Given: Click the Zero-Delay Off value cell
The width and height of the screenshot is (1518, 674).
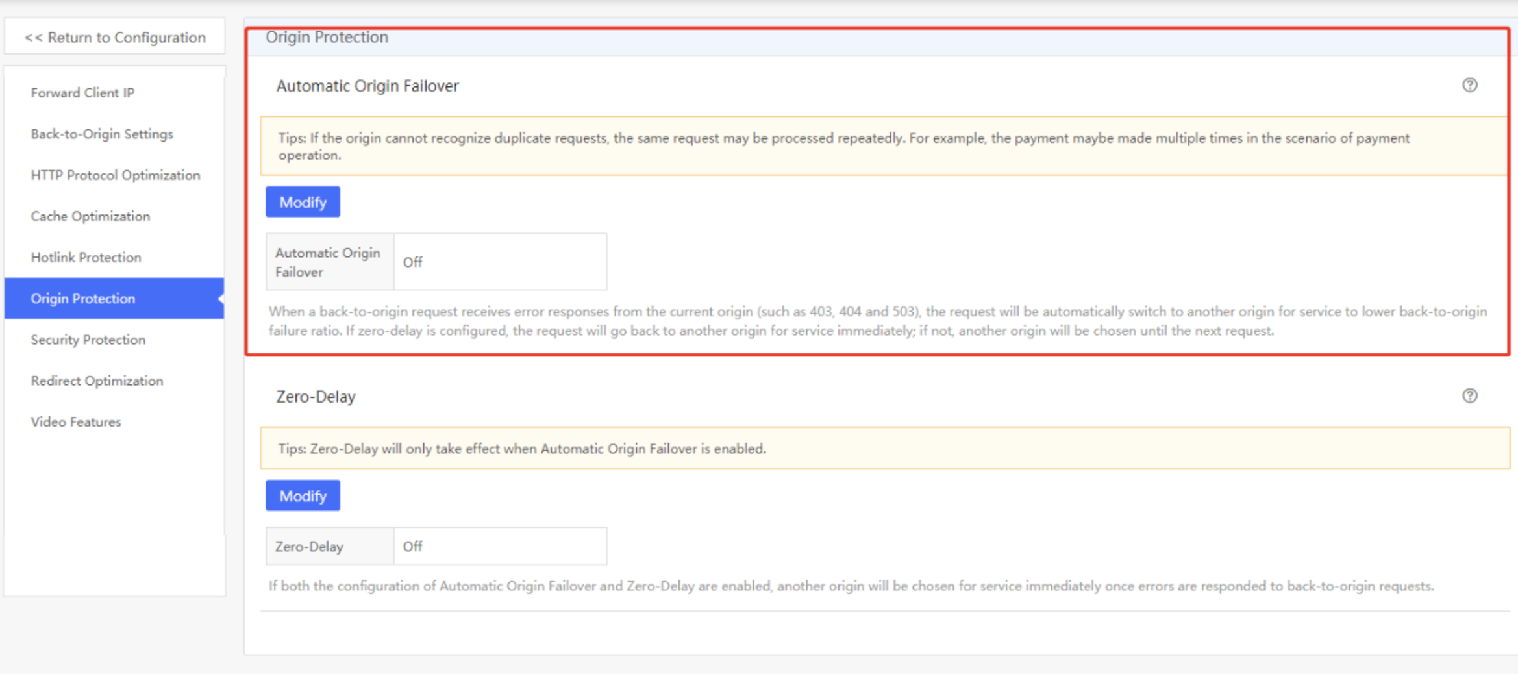Looking at the screenshot, I should 500,546.
